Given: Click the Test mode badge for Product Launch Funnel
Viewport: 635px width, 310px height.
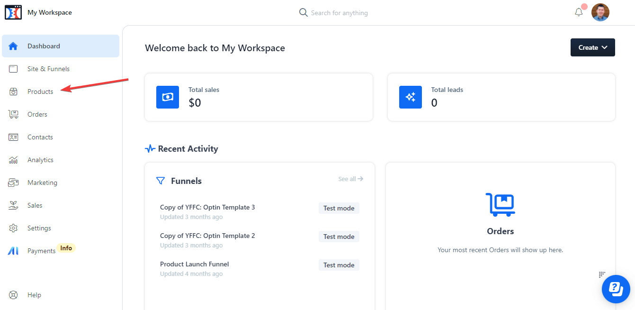Looking at the screenshot, I should click(x=339, y=265).
